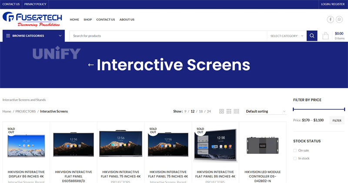Click the Filter price button

click(337, 121)
